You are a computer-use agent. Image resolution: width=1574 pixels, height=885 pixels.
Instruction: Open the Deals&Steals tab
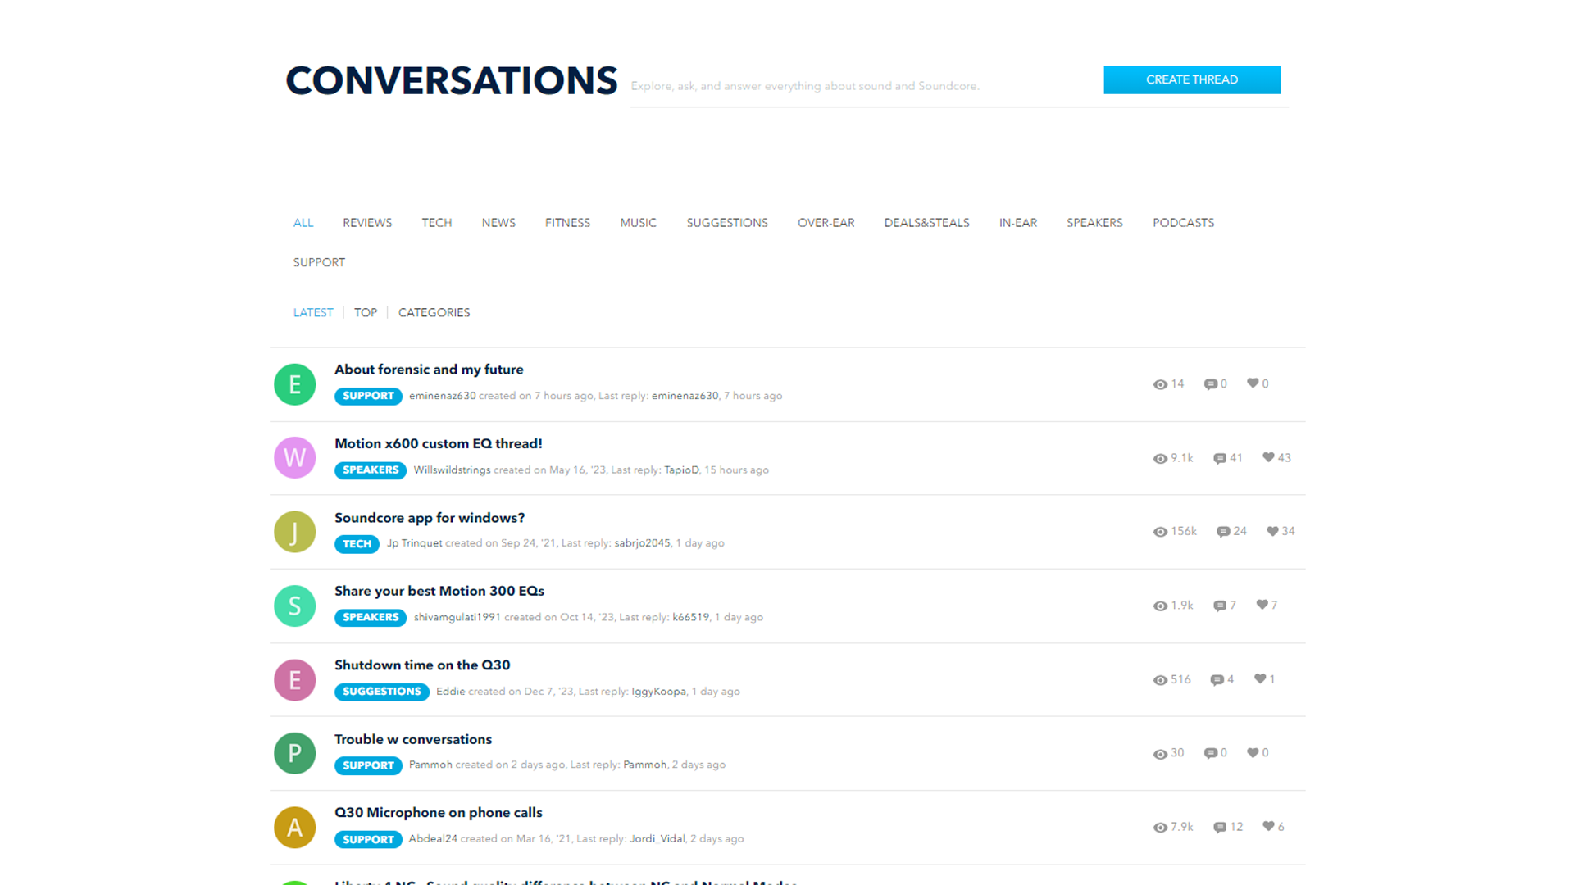(x=926, y=223)
